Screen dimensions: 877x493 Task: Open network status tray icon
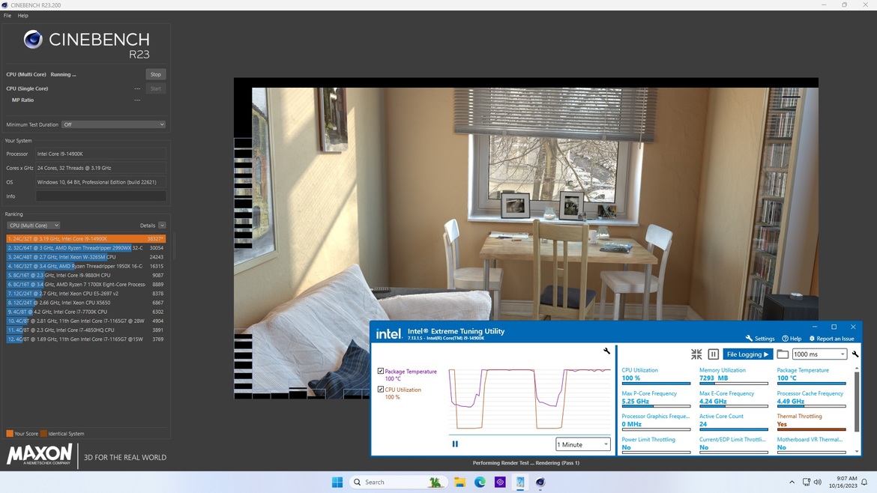point(806,482)
